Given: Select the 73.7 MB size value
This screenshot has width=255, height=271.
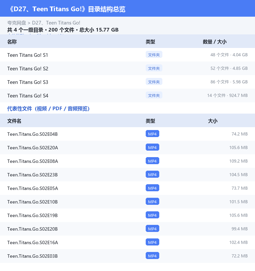Looking at the screenshot, I should (240, 188).
